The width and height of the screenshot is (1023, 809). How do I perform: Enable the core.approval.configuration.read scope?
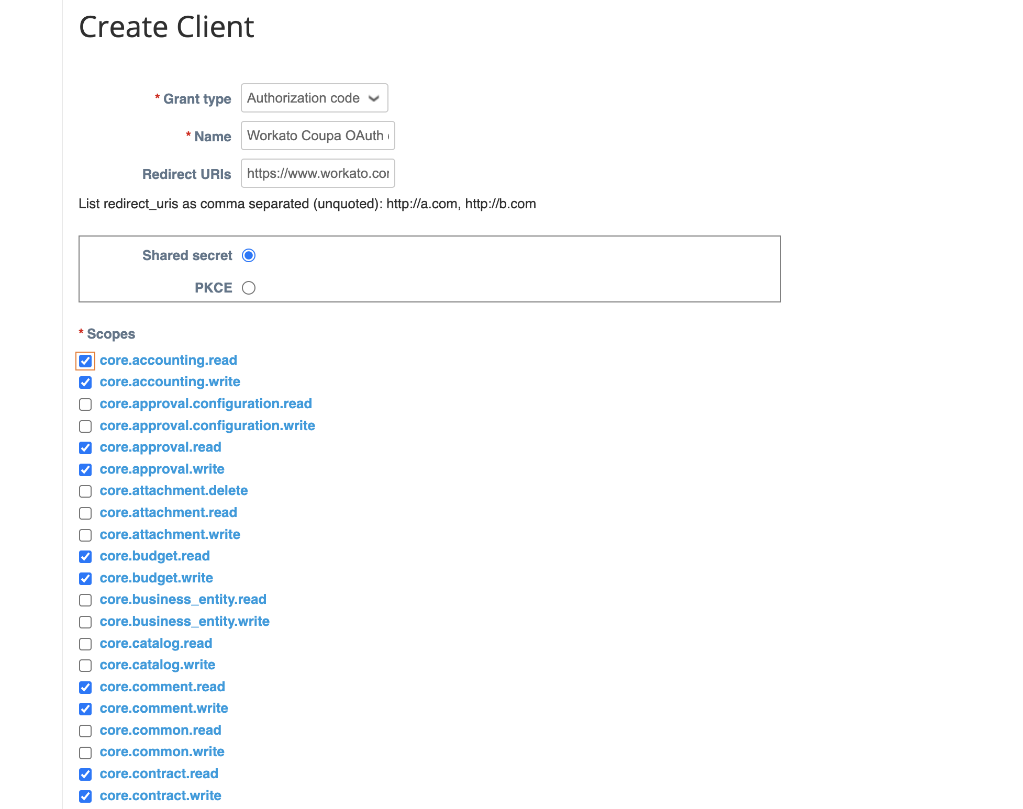pos(85,404)
